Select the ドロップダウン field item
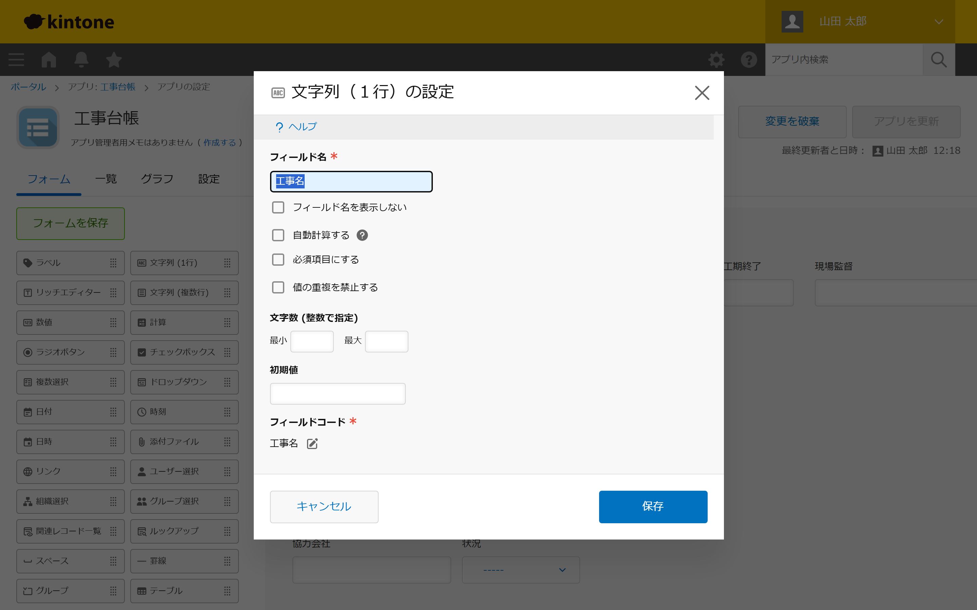Viewport: 977px width, 610px height. click(185, 383)
